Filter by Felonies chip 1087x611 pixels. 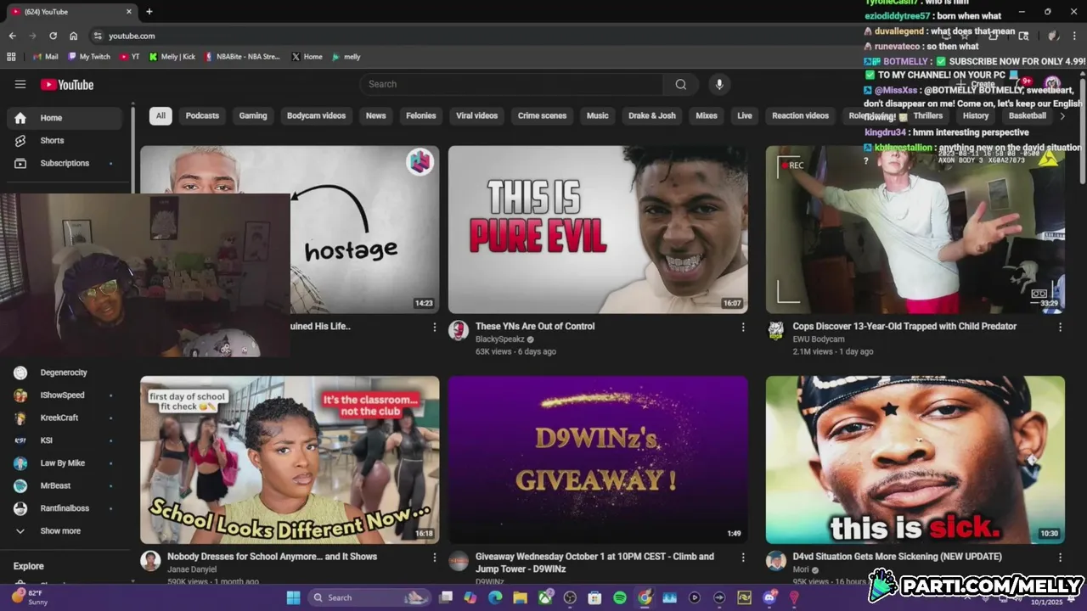click(420, 115)
